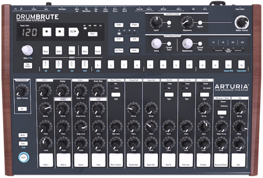Trigger the Kick 2 pad
This screenshot has width=263, height=178.
pos(64,160)
